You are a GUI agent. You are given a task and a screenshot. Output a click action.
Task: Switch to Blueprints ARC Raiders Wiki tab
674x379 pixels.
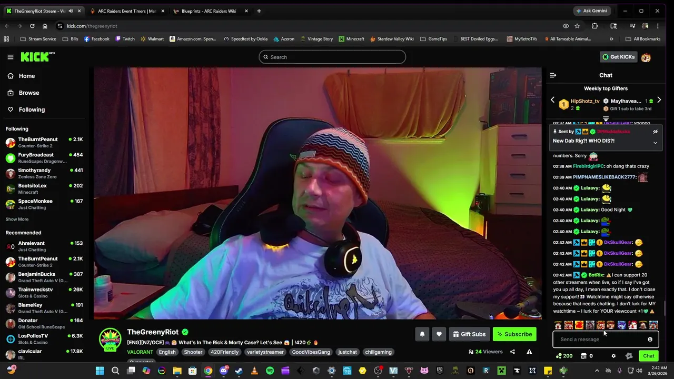[209, 11]
